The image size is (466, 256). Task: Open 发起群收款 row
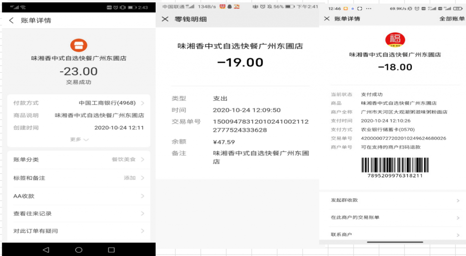tap(395, 200)
